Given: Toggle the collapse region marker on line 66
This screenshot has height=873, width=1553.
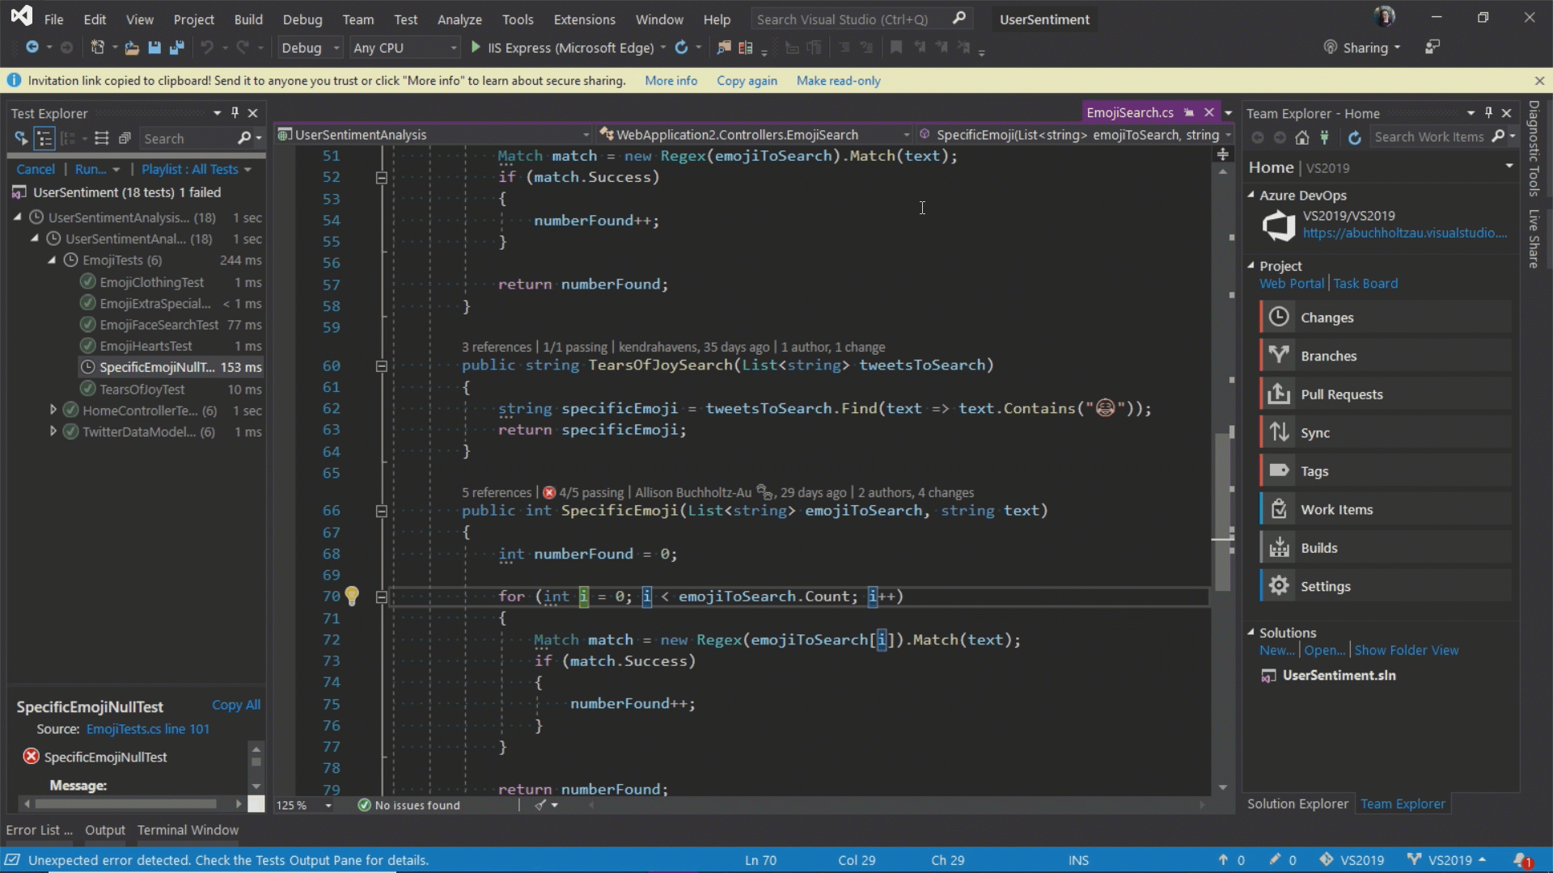Looking at the screenshot, I should point(382,511).
